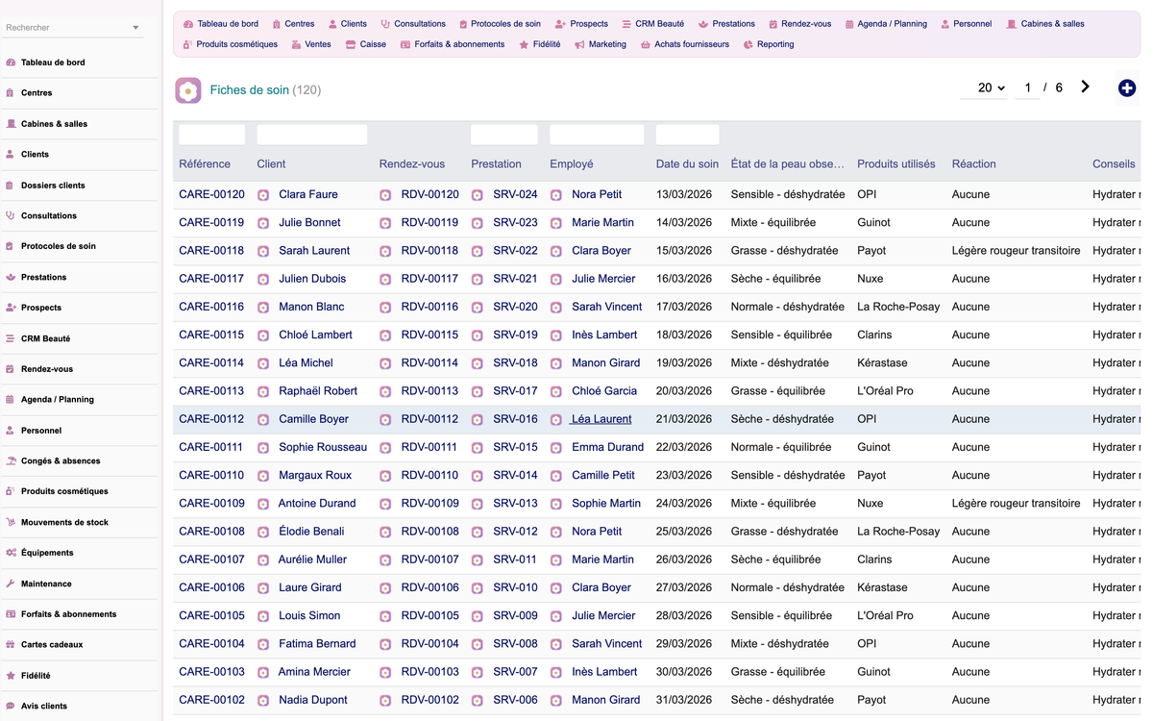The height and width of the screenshot is (721, 1153).
Task: Open the Rechercher dropdown arrow
Action: 135,28
